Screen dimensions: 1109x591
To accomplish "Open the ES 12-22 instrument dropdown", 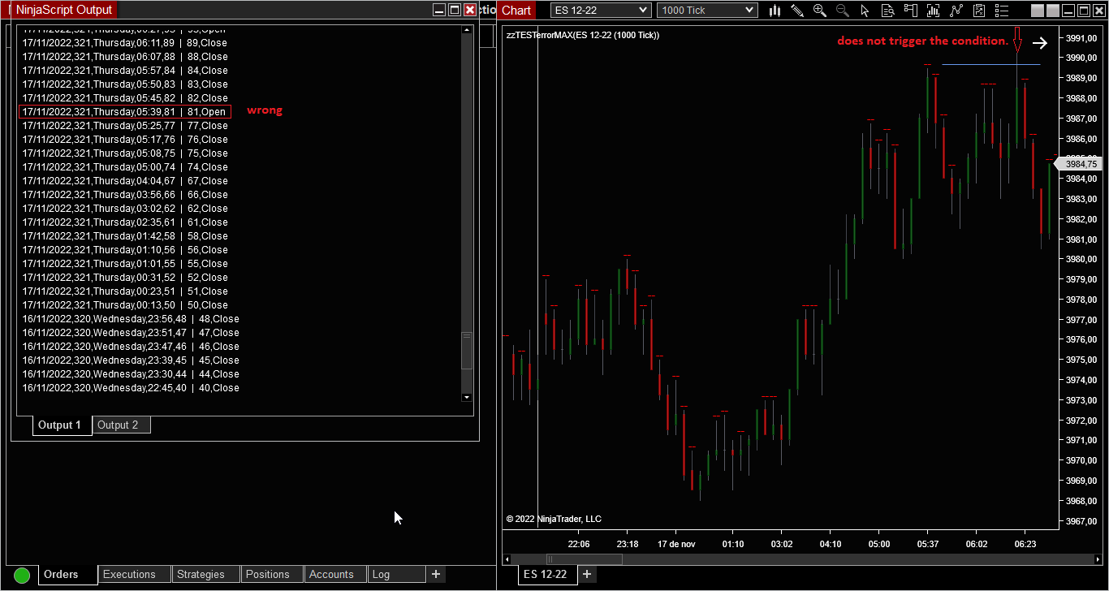I will click(601, 10).
